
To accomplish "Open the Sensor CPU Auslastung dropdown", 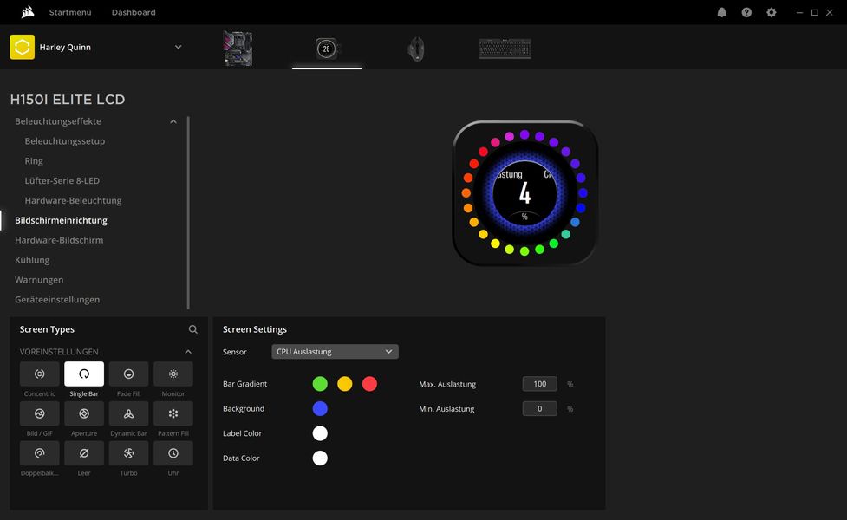I will 335,352.
